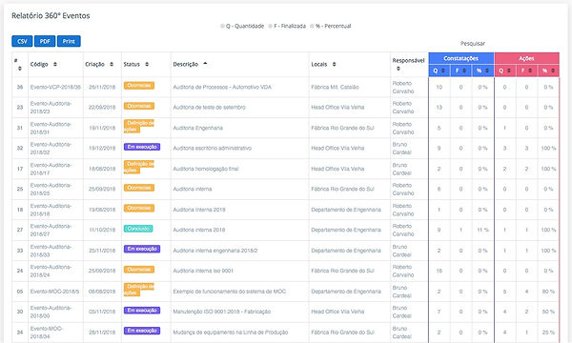Viewport: 572px width, 343px height.
Task: Select the description Manutenção ISO 9001:2018 - Fabricação
Action: (222, 312)
